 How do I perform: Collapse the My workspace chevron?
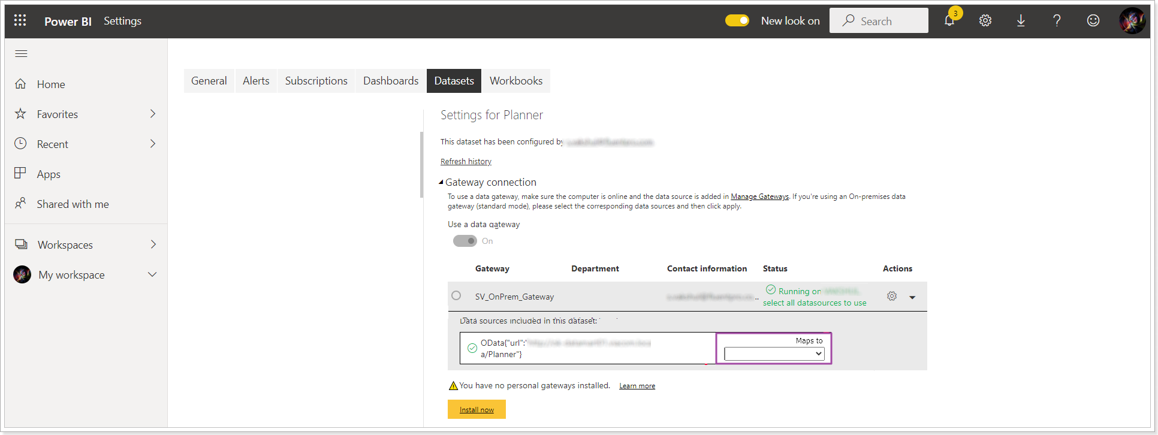152,274
